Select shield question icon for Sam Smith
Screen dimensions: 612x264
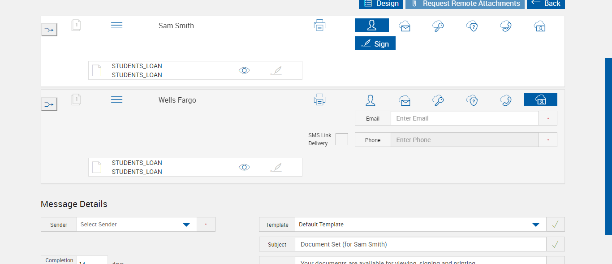[x=472, y=26]
